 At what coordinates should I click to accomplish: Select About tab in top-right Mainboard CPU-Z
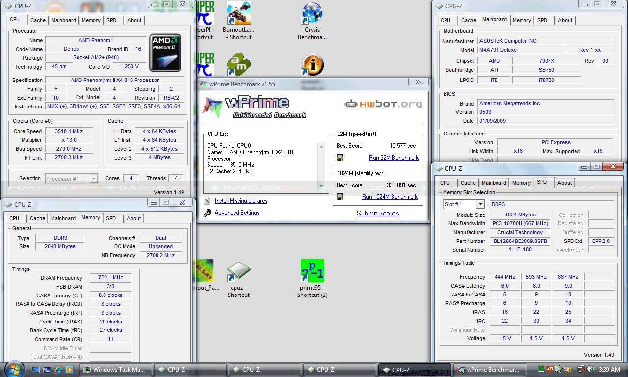tap(565, 20)
